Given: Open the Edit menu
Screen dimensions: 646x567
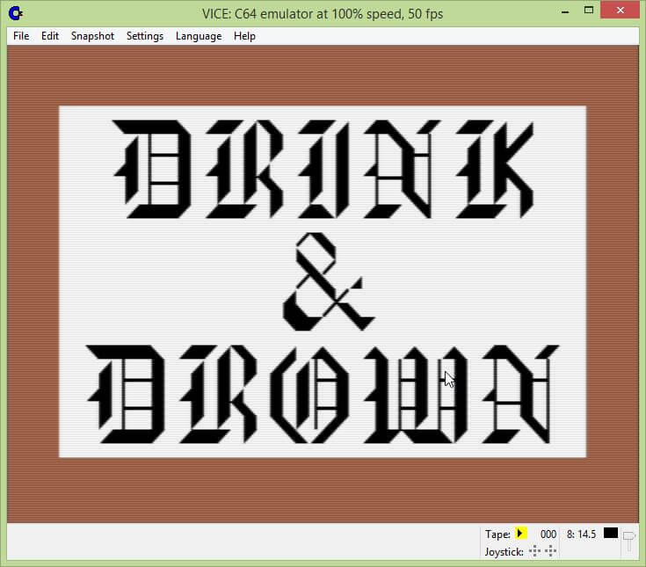Looking at the screenshot, I should click(x=50, y=36).
